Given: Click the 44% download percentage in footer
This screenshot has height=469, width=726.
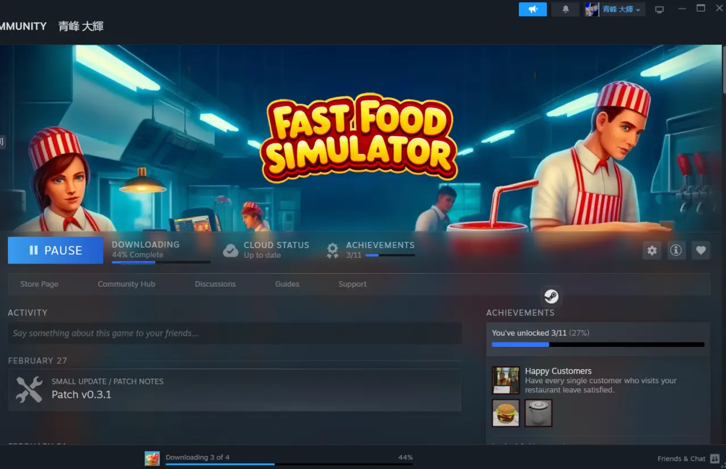Looking at the screenshot, I should point(406,457).
